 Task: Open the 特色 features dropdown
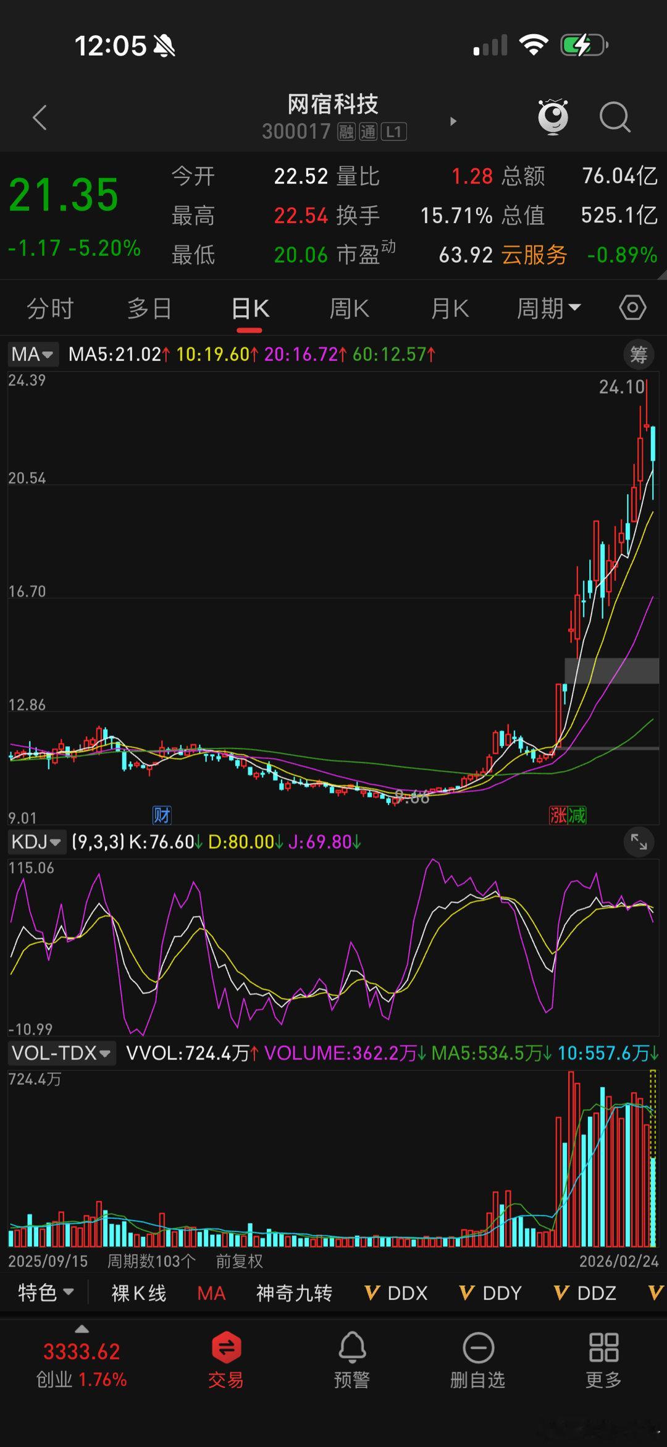pyautogui.click(x=46, y=1293)
